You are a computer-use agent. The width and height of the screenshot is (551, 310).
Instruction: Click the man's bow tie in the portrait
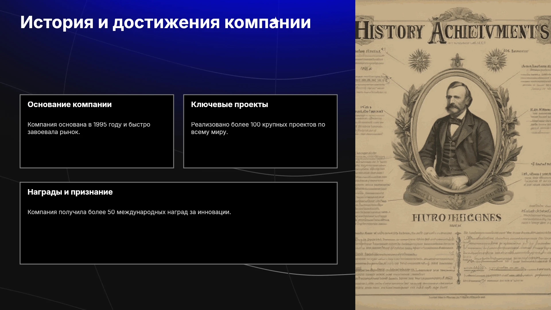click(x=456, y=121)
